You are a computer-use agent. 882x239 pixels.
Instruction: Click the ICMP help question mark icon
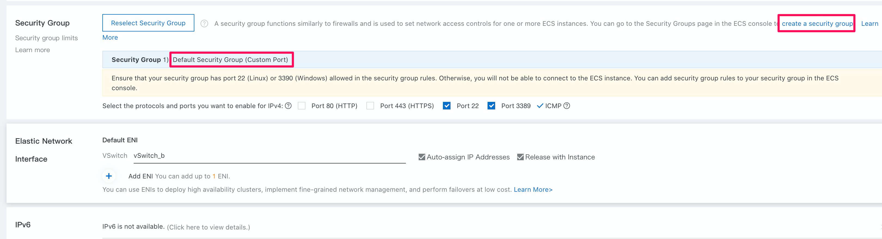567,106
